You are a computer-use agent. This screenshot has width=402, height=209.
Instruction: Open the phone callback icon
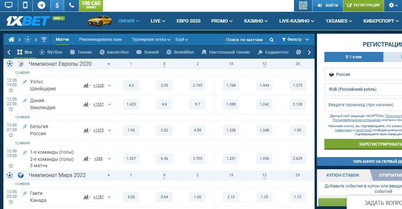point(72,5)
